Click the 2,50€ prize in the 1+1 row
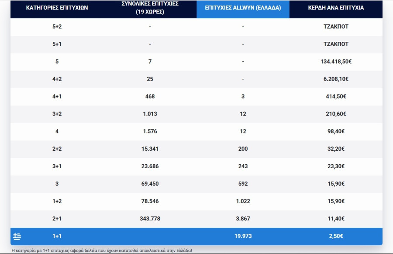The width and height of the screenshot is (393, 254). pos(336,236)
